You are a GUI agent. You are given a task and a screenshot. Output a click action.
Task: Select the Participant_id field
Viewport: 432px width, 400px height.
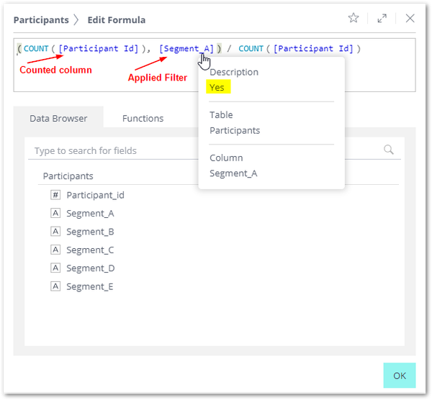(x=95, y=195)
